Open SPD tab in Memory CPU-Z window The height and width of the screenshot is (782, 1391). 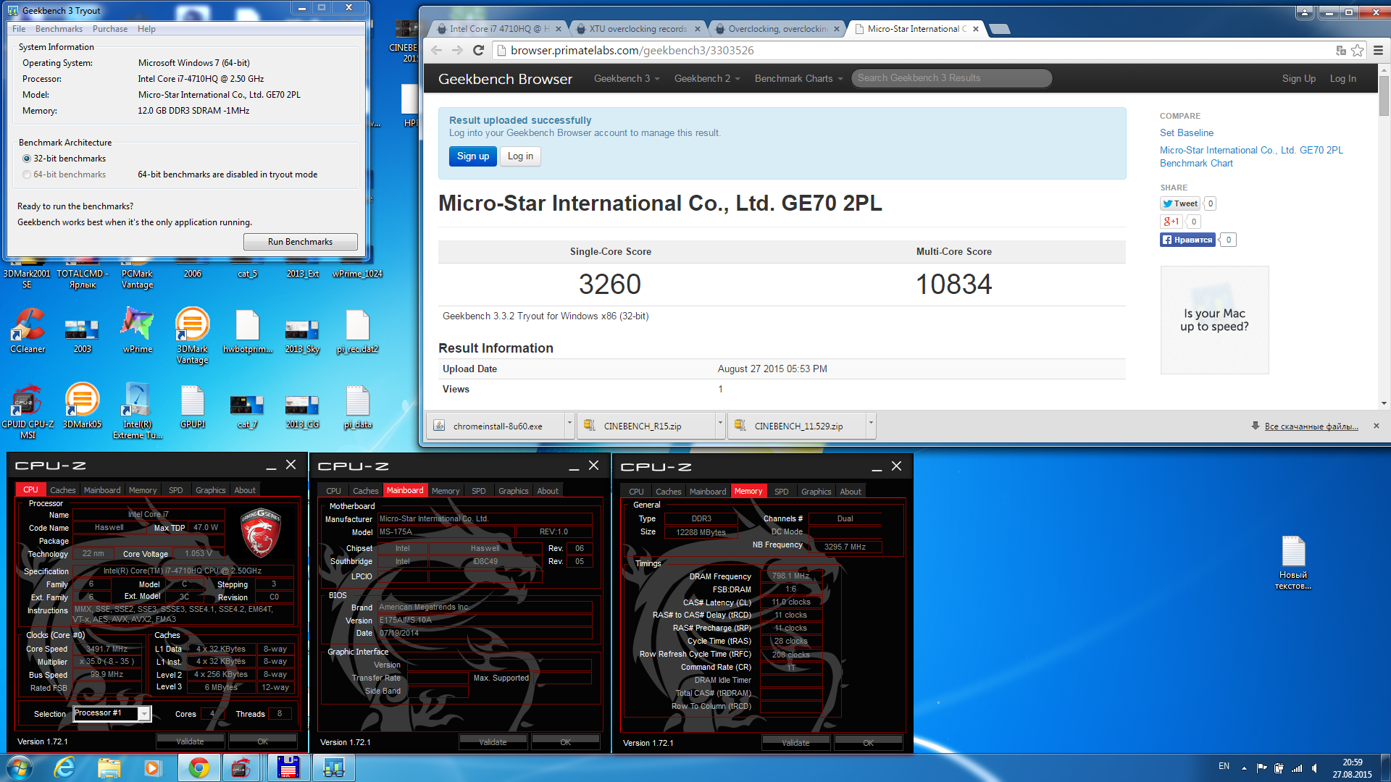pos(781,492)
